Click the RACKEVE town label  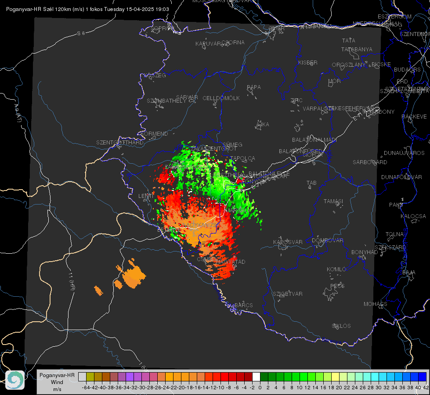[414, 117]
